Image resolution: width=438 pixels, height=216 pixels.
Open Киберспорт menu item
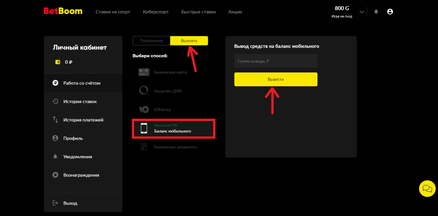click(x=156, y=12)
